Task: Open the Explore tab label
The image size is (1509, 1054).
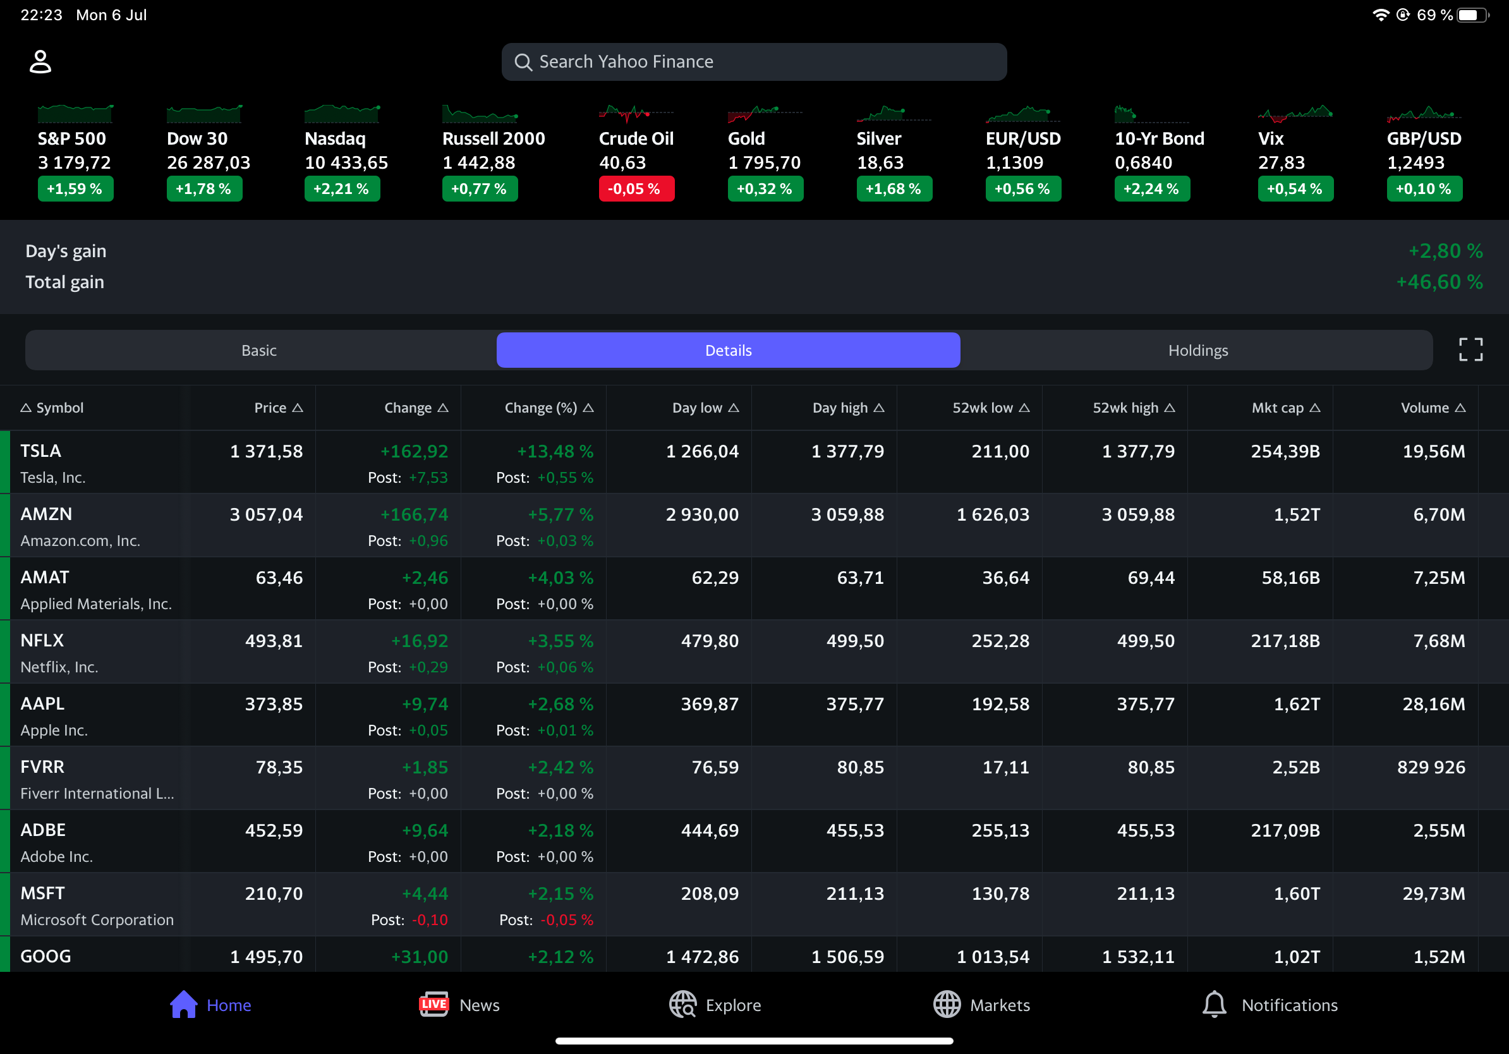Action: coord(734,1005)
